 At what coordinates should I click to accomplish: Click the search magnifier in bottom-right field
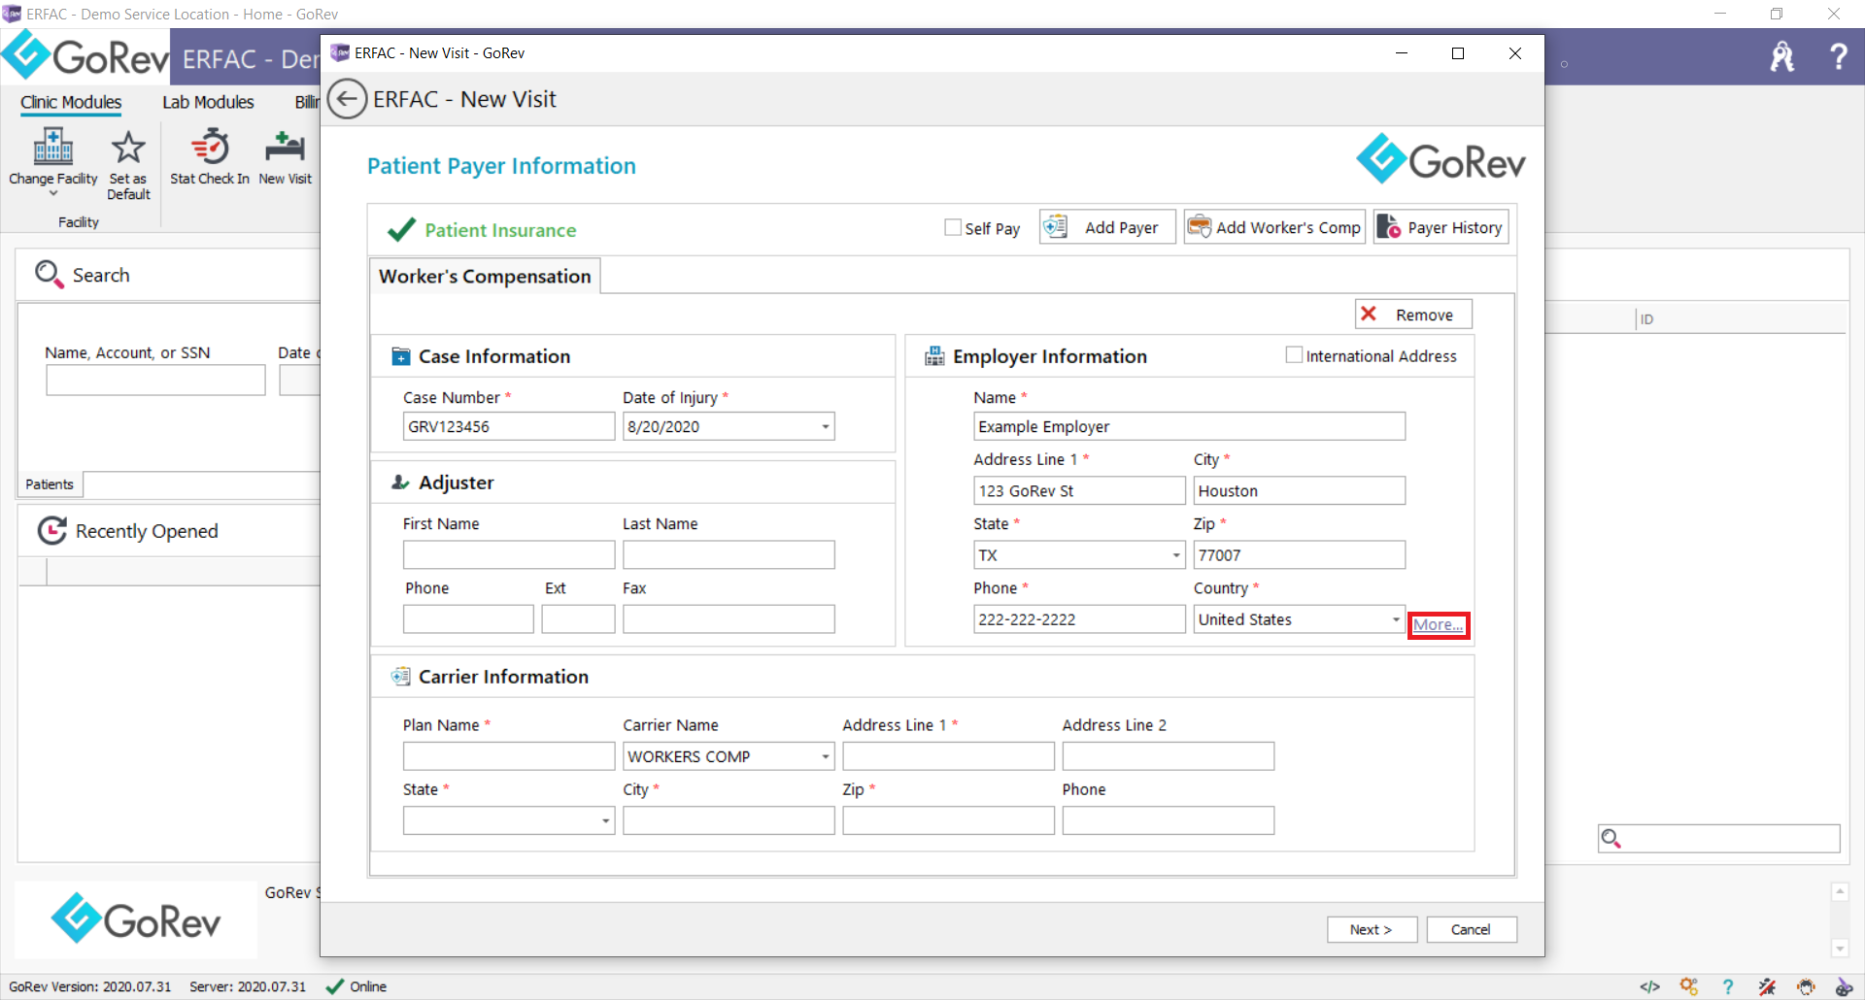coord(1611,838)
